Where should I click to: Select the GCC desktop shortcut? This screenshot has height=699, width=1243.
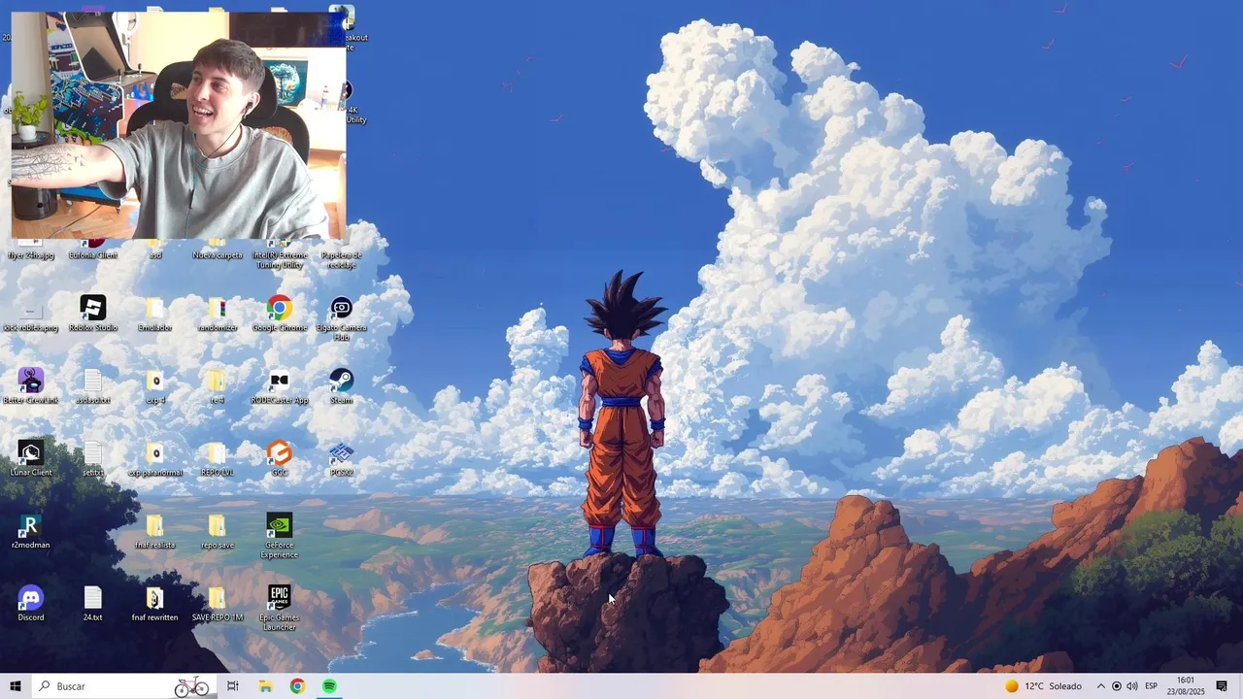[280, 458]
